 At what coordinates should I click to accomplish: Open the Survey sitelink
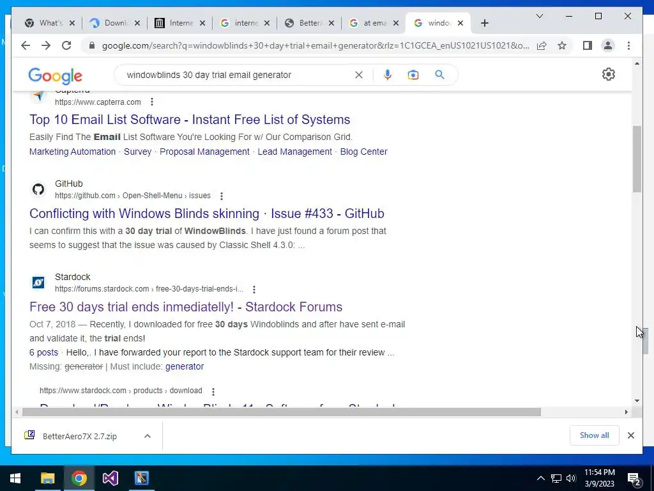pos(138,152)
